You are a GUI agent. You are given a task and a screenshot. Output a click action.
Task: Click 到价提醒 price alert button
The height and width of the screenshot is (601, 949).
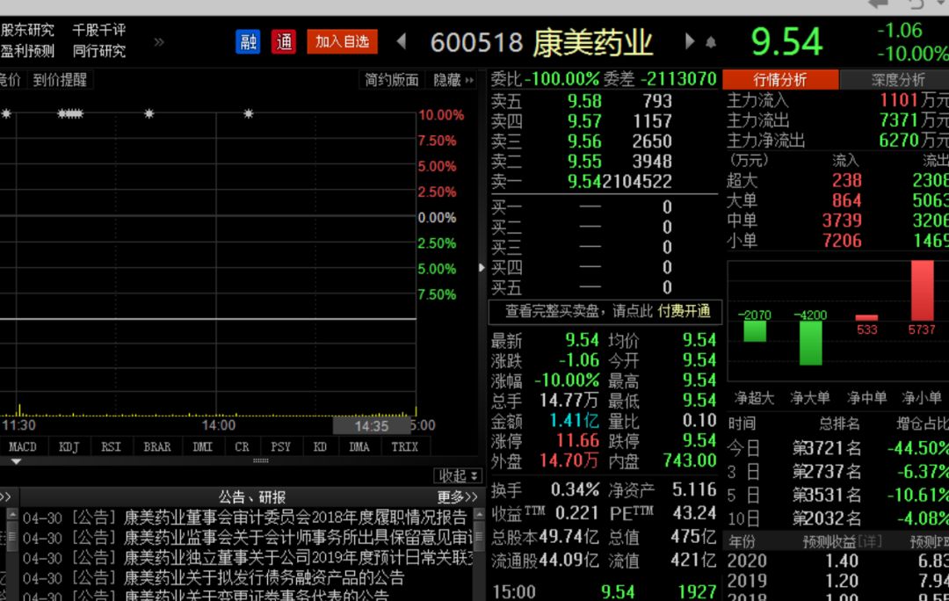coord(60,80)
